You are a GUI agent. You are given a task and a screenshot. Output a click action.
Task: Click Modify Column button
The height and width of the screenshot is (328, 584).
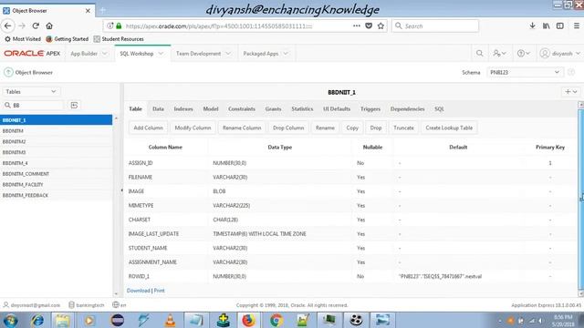193,128
